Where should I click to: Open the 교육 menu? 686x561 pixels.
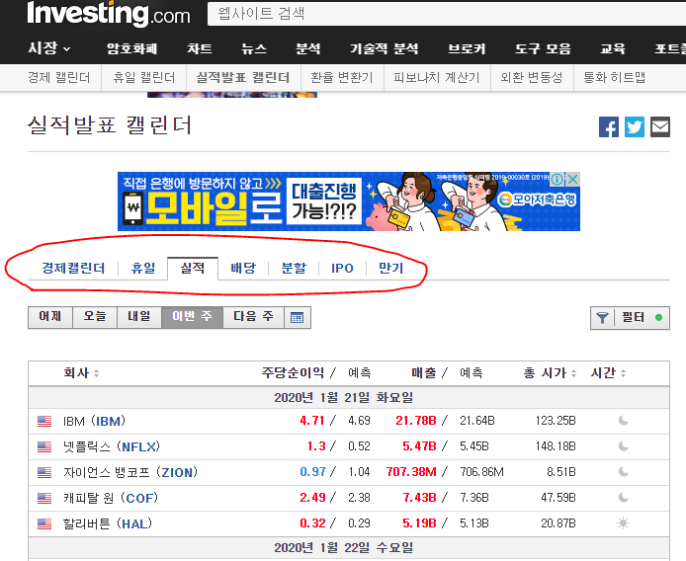[x=613, y=48]
